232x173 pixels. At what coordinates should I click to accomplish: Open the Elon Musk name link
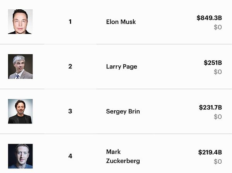click(x=121, y=22)
